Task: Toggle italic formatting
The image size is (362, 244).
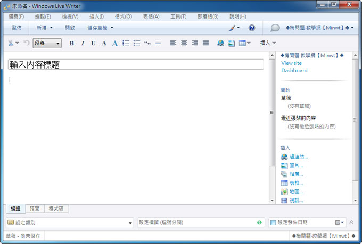Action: pyautogui.click(x=83, y=43)
